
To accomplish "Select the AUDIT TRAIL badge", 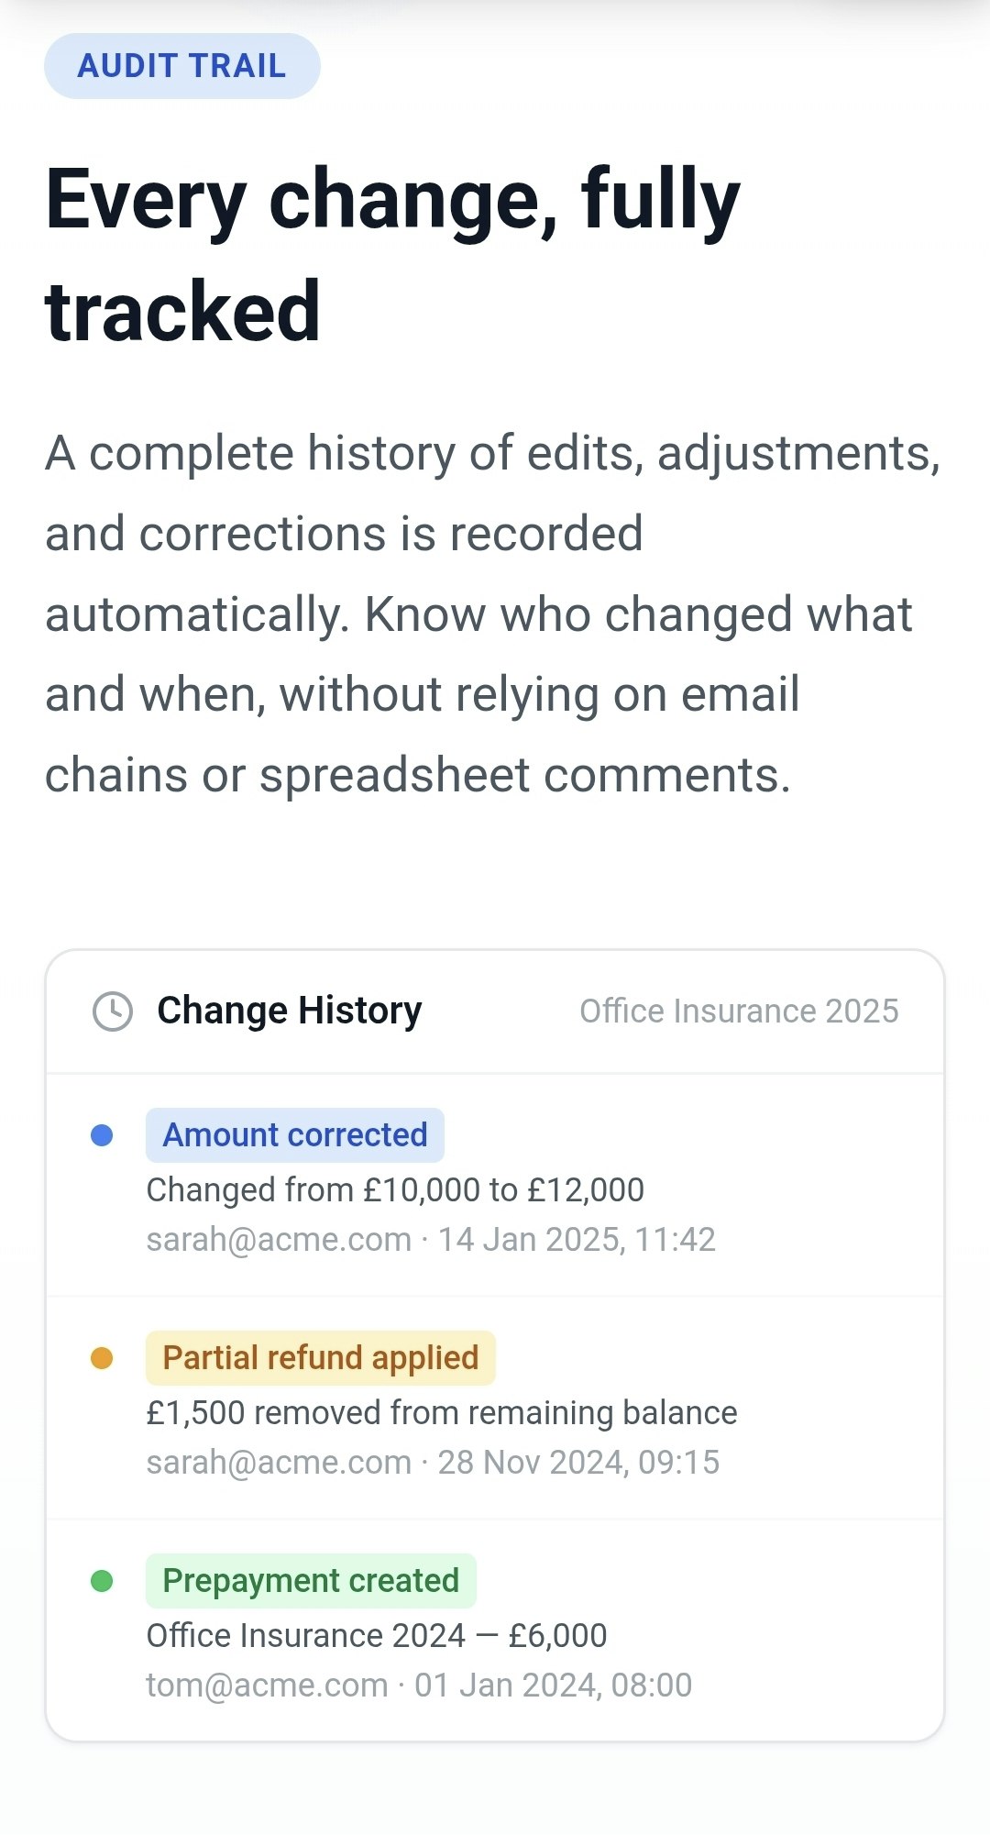I will 181,66.
